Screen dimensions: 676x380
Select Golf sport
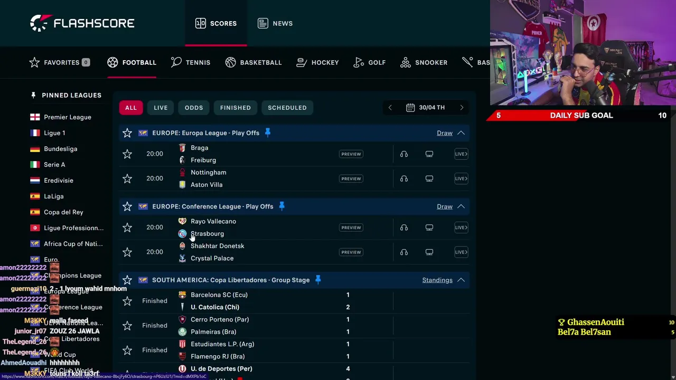pos(370,62)
